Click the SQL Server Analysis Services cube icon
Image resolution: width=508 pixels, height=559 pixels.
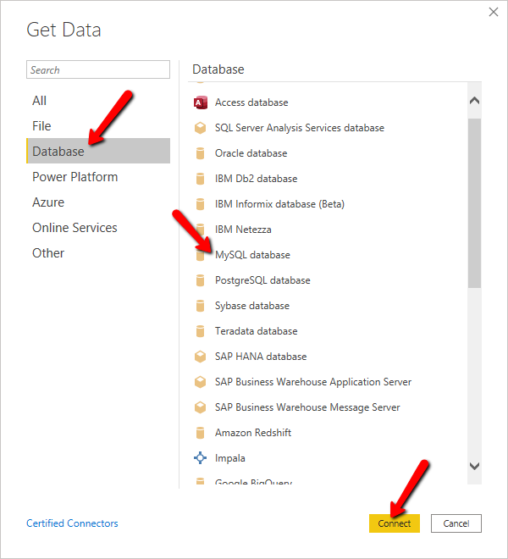(x=201, y=128)
